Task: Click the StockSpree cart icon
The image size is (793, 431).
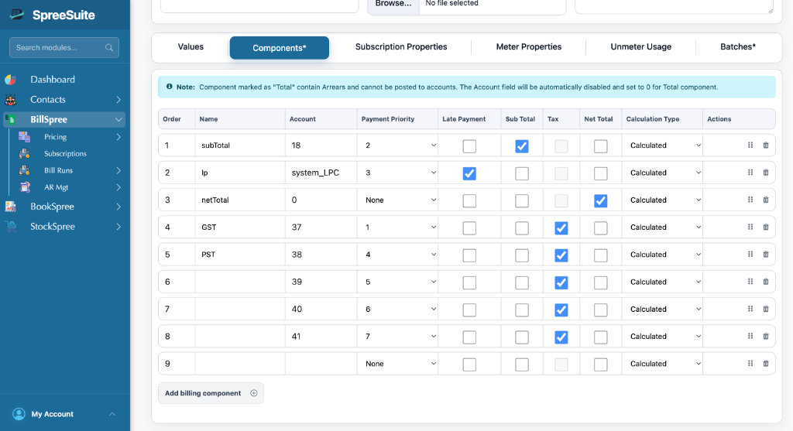Action: tap(11, 227)
